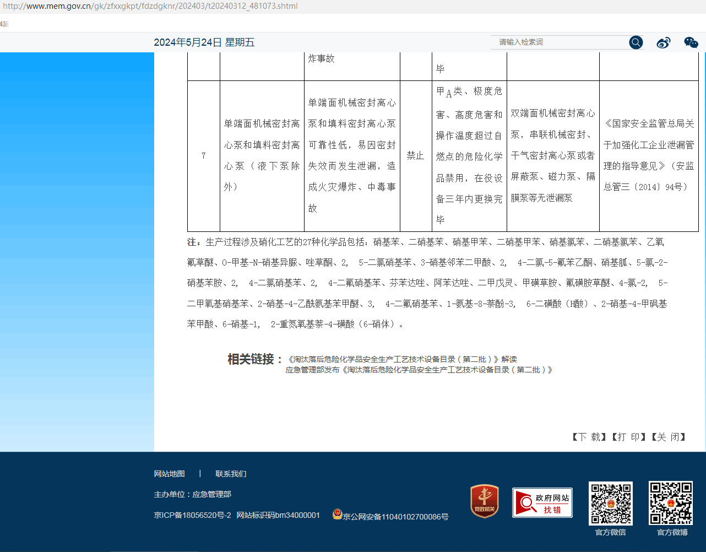This screenshot has height=552, width=706.
Task: Click the page URL at the top
Action: (x=150, y=6)
